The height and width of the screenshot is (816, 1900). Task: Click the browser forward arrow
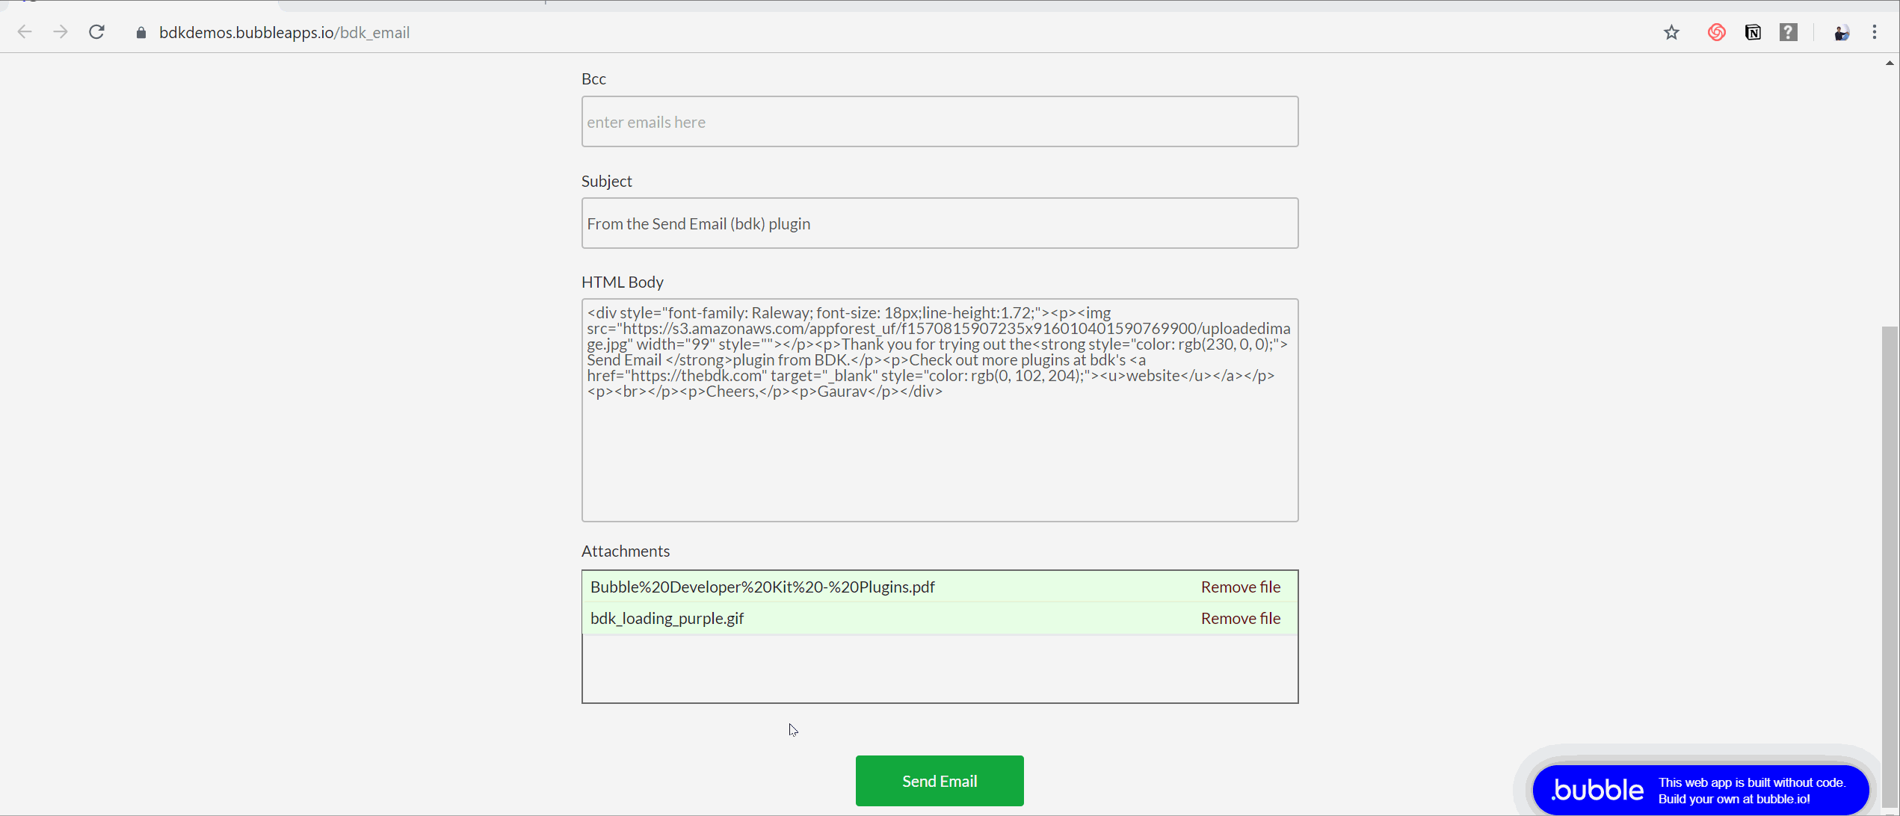point(61,32)
